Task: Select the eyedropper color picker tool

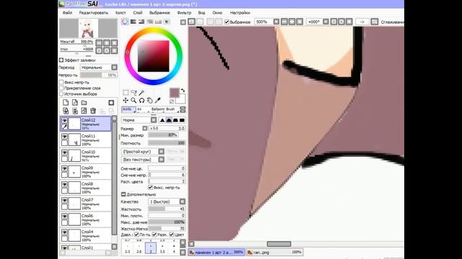Action: click(x=157, y=101)
